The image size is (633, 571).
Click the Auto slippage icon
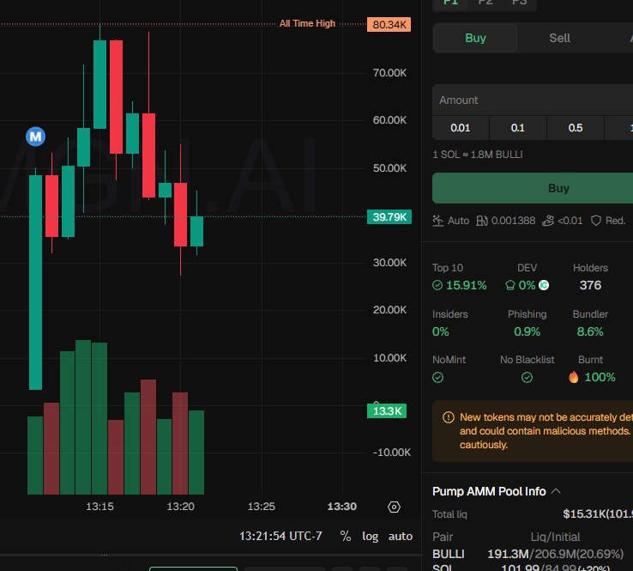[438, 221]
